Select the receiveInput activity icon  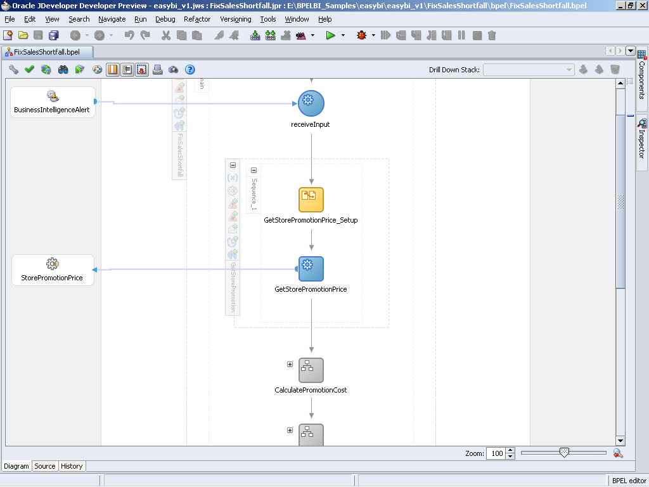[311, 103]
